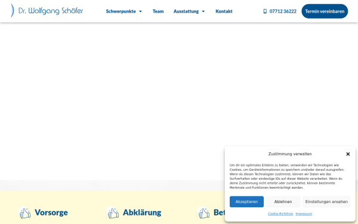The width and height of the screenshot is (358, 224).
Task: Open the Schwerpunkte menu
Action: point(121,11)
